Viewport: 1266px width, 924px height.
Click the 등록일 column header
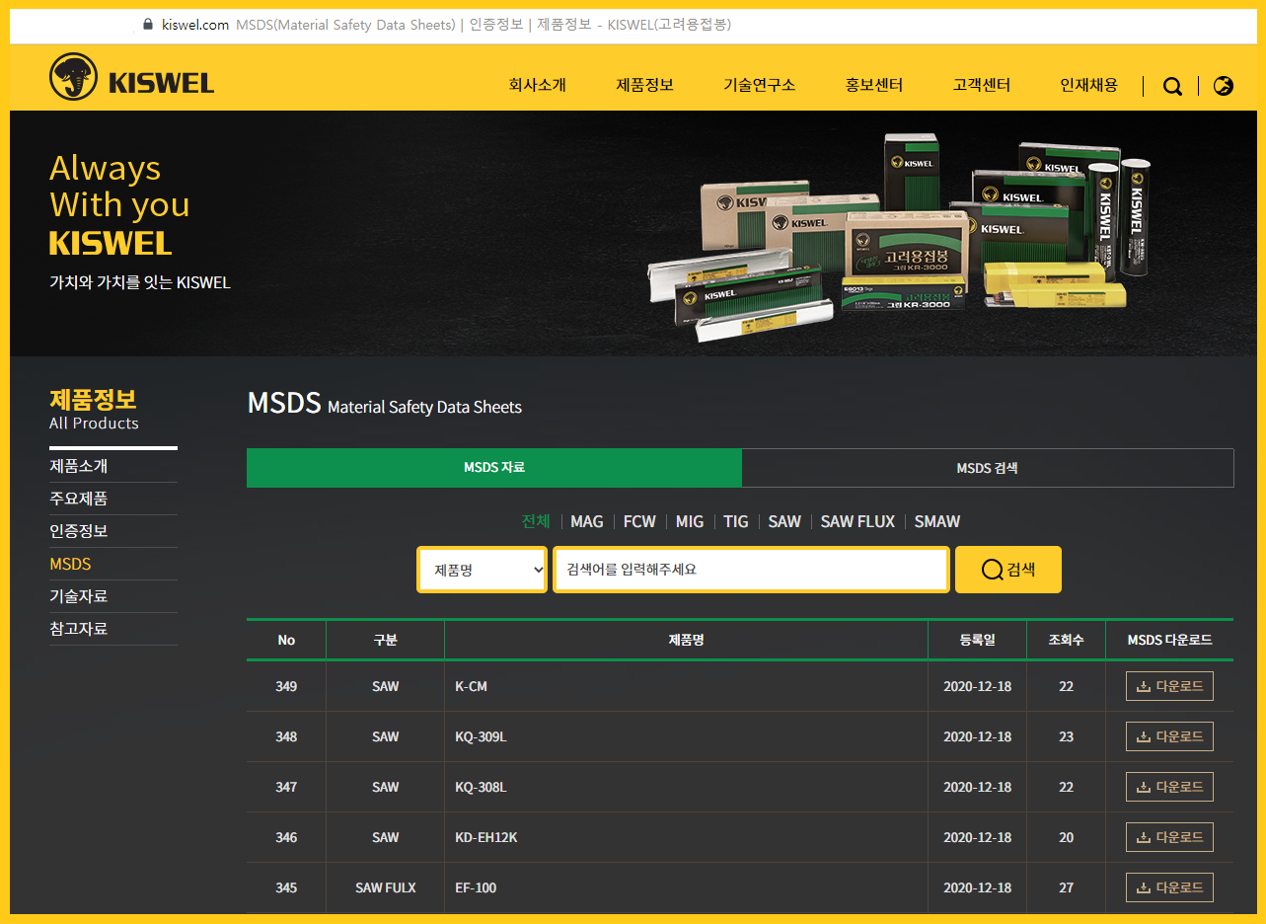coord(977,640)
